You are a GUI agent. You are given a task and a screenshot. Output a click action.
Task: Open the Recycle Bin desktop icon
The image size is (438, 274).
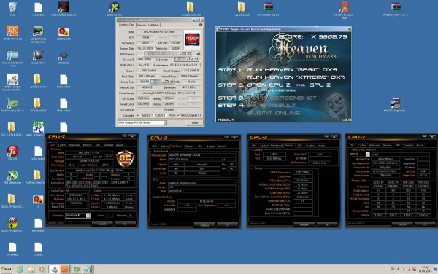coord(12,7)
